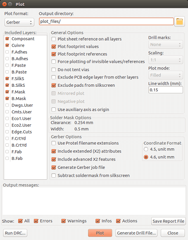188x240 pixels.
Task: Include the Edge.Cuts layer in plot
Action: 7,132
